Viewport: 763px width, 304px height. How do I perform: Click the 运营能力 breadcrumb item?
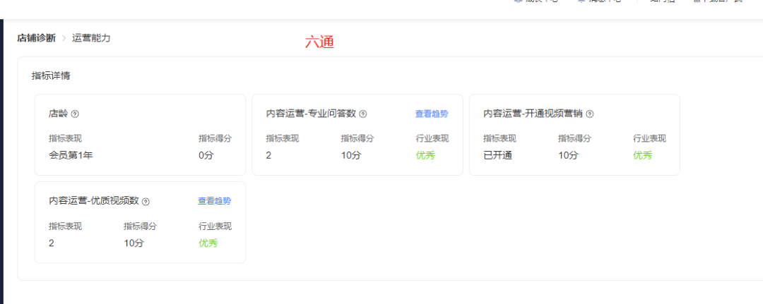pyautogui.click(x=91, y=38)
